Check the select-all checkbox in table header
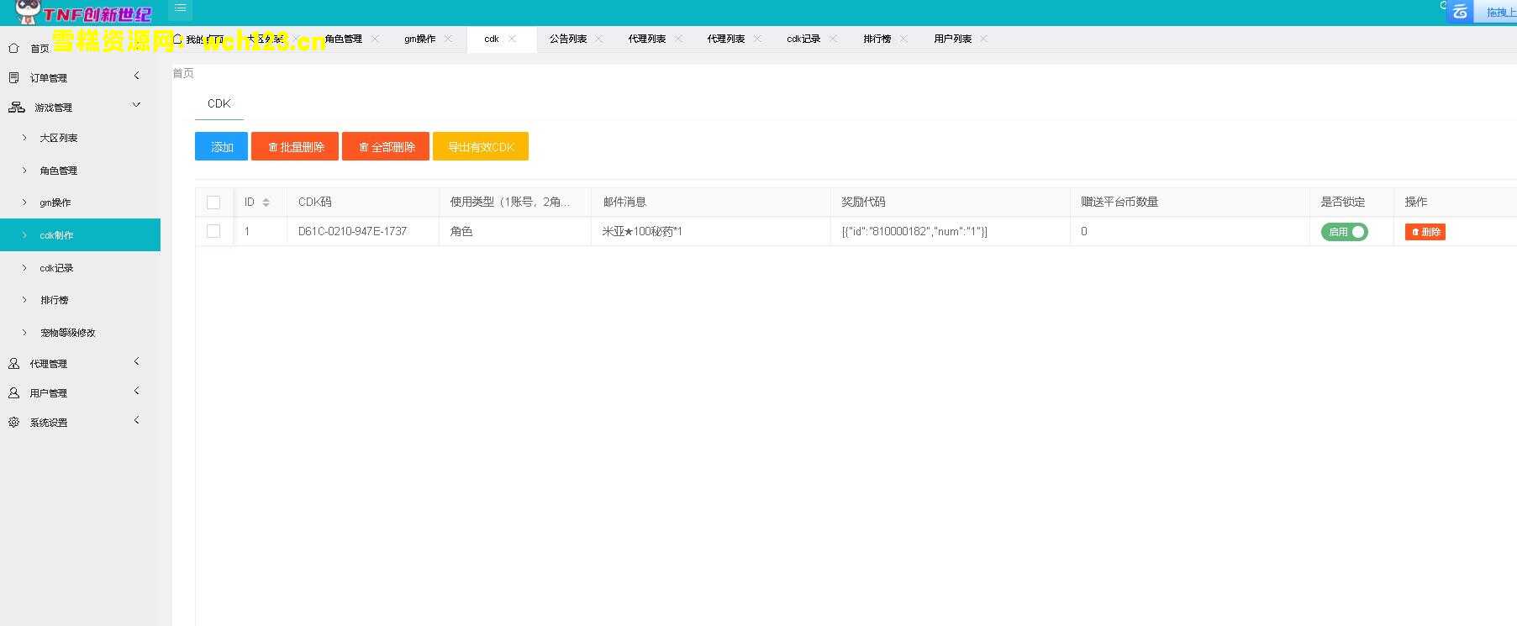The image size is (1517, 626). [213, 203]
